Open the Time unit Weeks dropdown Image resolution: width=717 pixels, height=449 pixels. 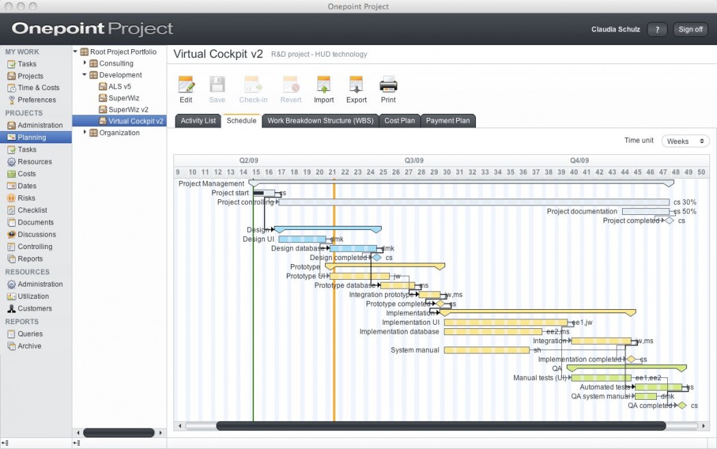point(686,141)
